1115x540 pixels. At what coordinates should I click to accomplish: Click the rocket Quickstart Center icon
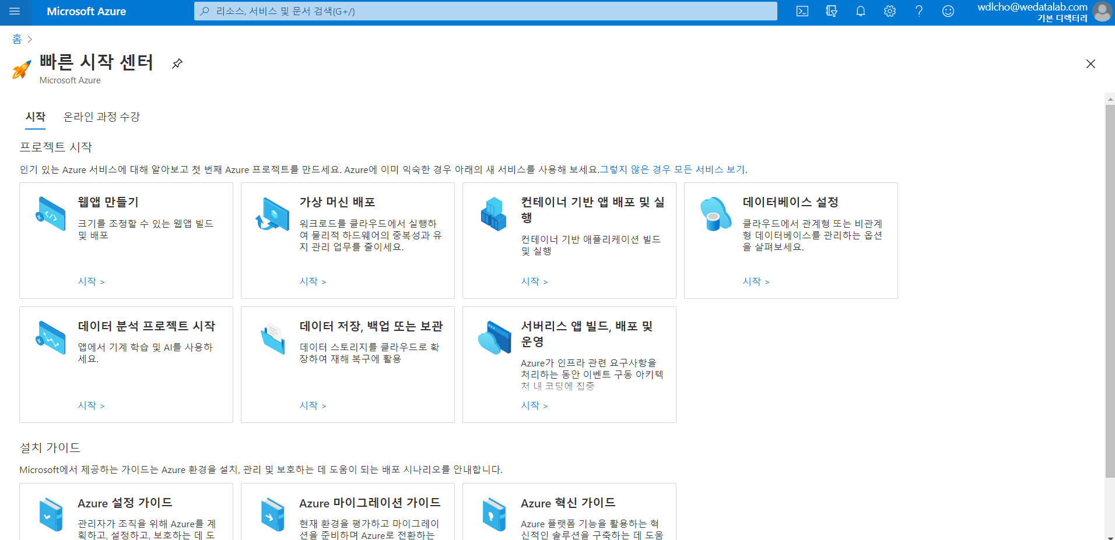22,69
